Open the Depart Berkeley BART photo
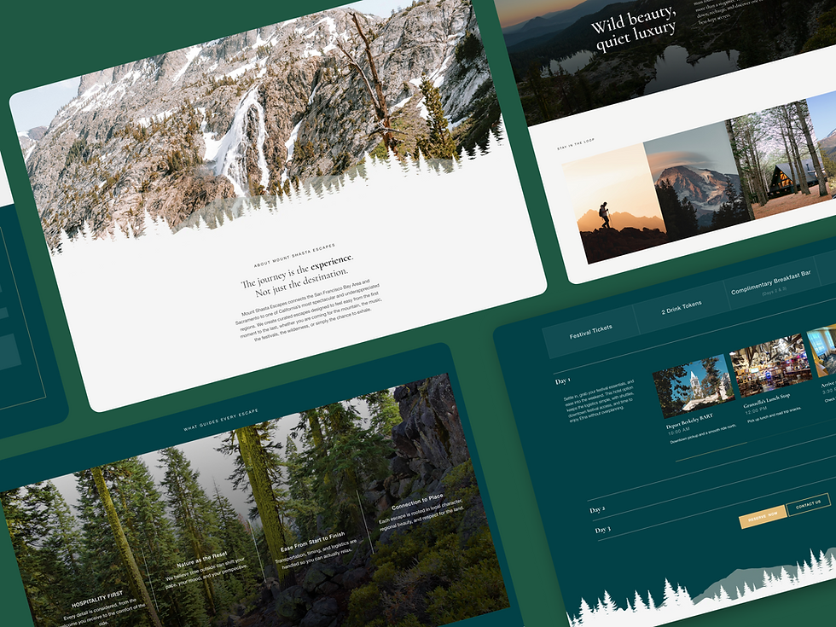836x627 pixels. pos(694,386)
